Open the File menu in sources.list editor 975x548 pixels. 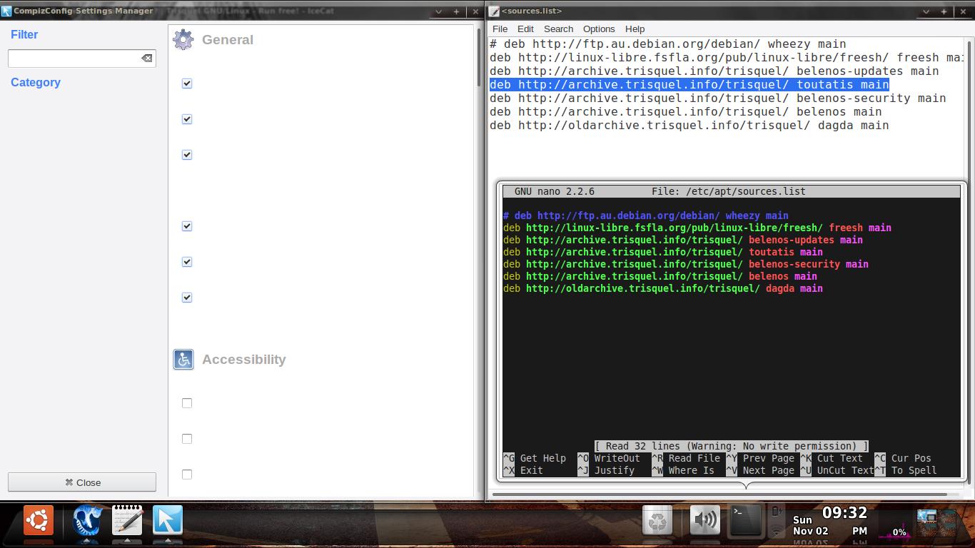(500, 29)
